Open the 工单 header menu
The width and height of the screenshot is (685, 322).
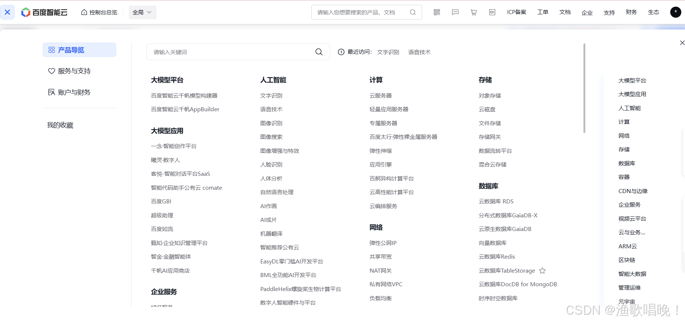[x=543, y=12]
